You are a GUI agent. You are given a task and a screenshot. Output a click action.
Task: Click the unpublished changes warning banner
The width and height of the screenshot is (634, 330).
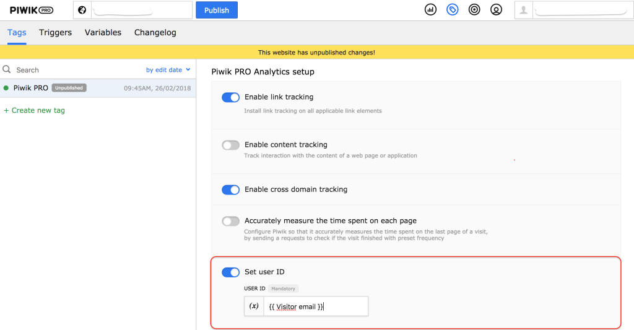tap(317, 52)
